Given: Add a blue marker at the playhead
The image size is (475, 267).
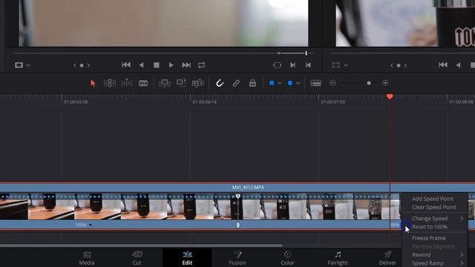Looking at the screenshot, I should pos(290,83).
